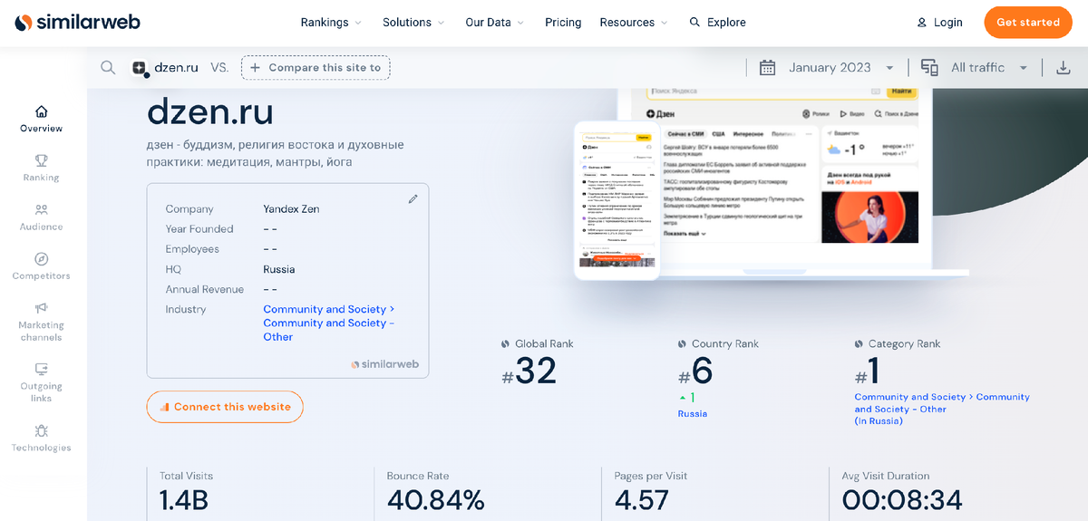Viewport: 1088px width, 521px height.
Task: Expand the Solutions dropdown
Action: [413, 23]
